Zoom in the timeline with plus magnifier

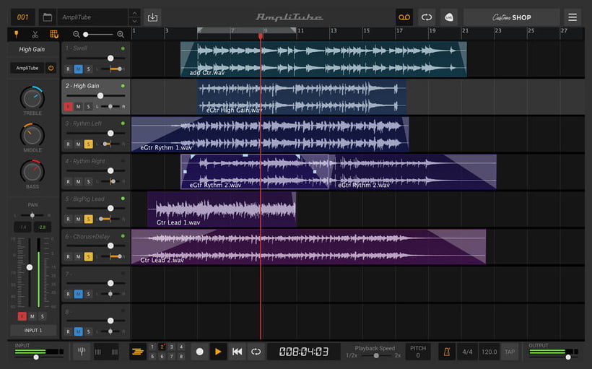121,35
